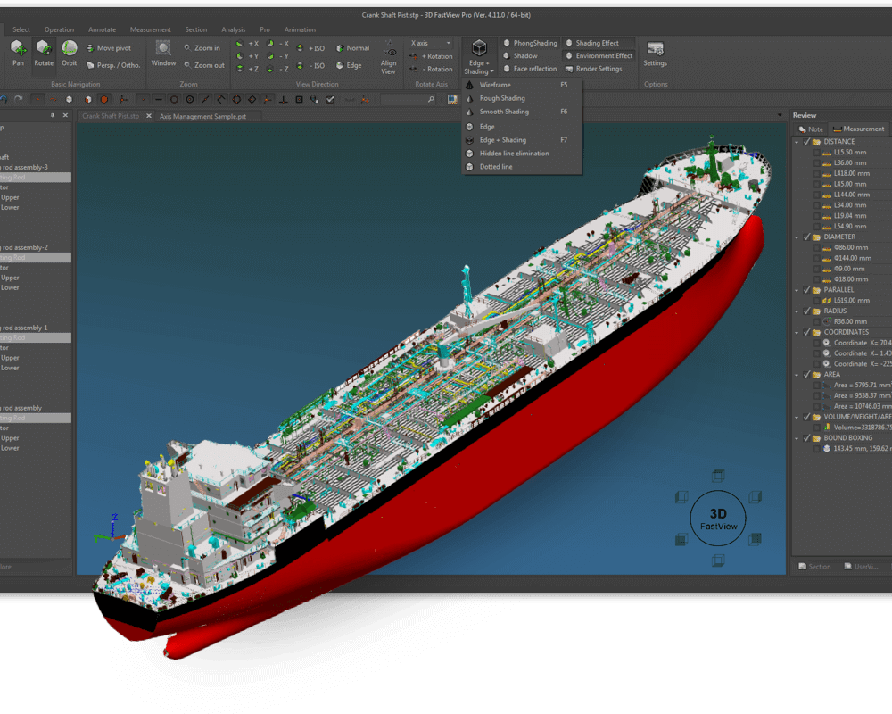Choose Dotted line menu entry
The image size is (892, 714).
[x=521, y=167]
